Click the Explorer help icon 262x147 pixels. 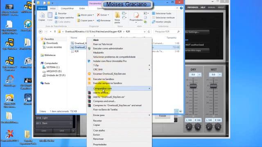tap(181, 8)
